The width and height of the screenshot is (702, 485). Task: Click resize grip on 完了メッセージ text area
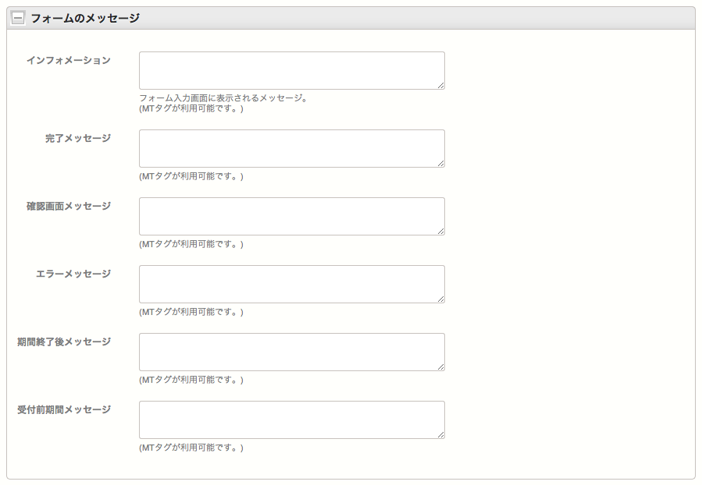pyautogui.click(x=440, y=163)
